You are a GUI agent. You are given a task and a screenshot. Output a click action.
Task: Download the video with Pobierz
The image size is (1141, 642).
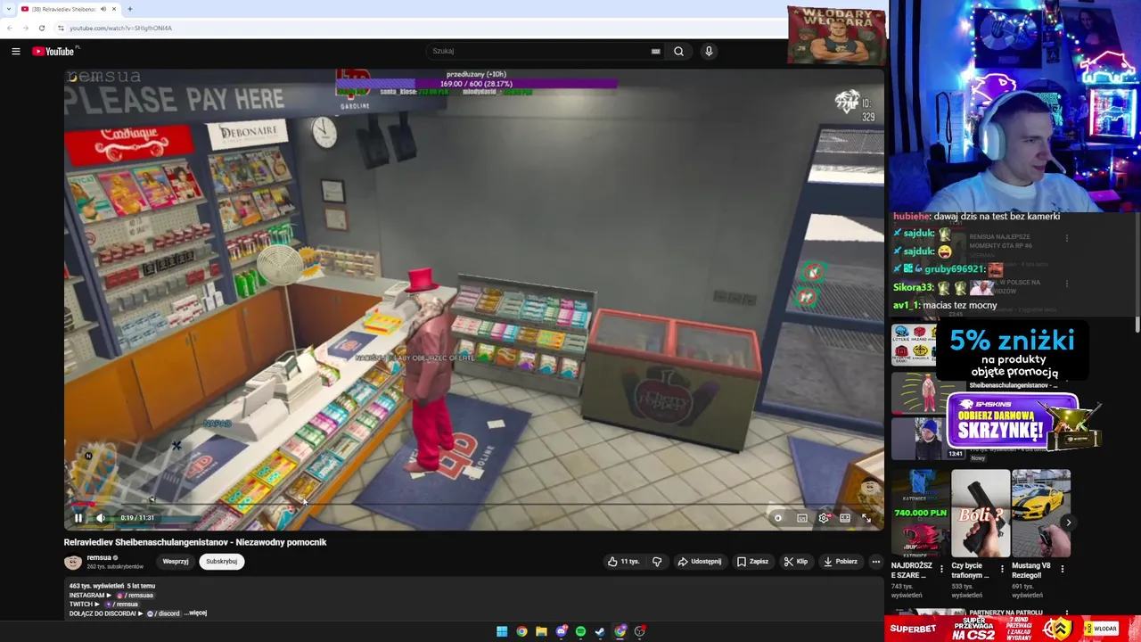click(x=841, y=562)
